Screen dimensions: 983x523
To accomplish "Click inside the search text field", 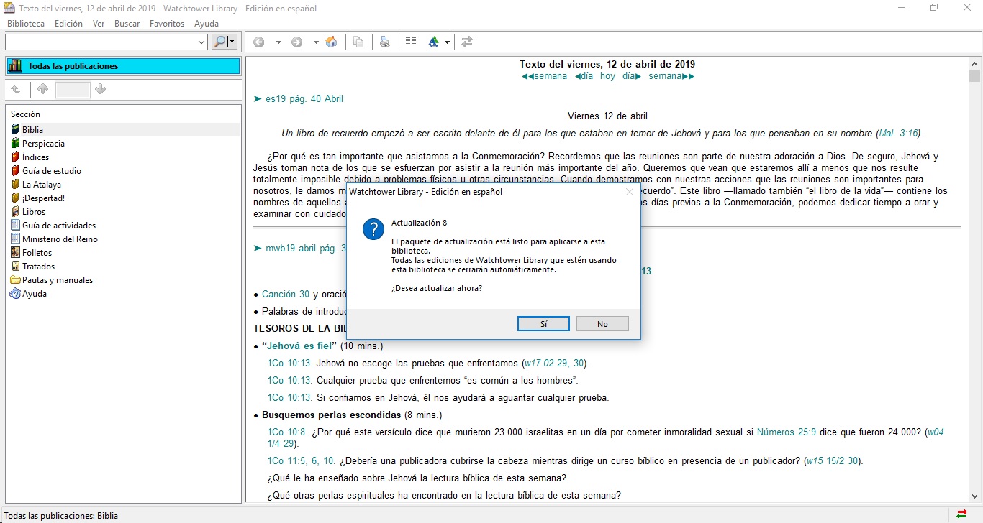I will pyautogui.click(x=101, y=42).
